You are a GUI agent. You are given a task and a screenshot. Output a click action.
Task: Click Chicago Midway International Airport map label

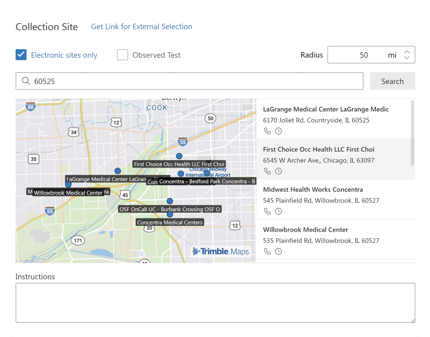(208, 172)
